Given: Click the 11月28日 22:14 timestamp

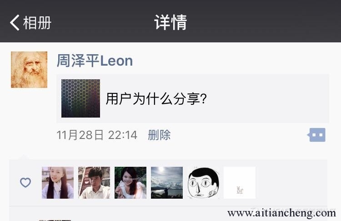Looking at the screenshot, I should [x=97, y=135].
